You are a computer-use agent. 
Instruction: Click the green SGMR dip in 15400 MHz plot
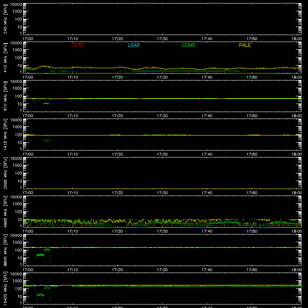click(x=40, y=295)
